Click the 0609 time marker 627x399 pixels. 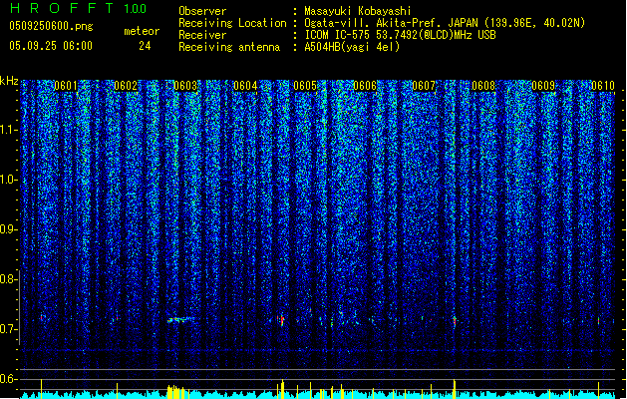click(543, 86)
